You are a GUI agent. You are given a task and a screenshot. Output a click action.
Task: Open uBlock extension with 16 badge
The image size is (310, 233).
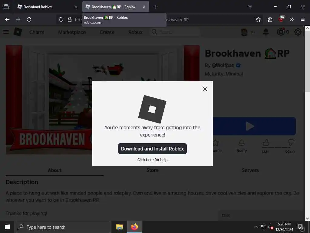pos(281,19)
